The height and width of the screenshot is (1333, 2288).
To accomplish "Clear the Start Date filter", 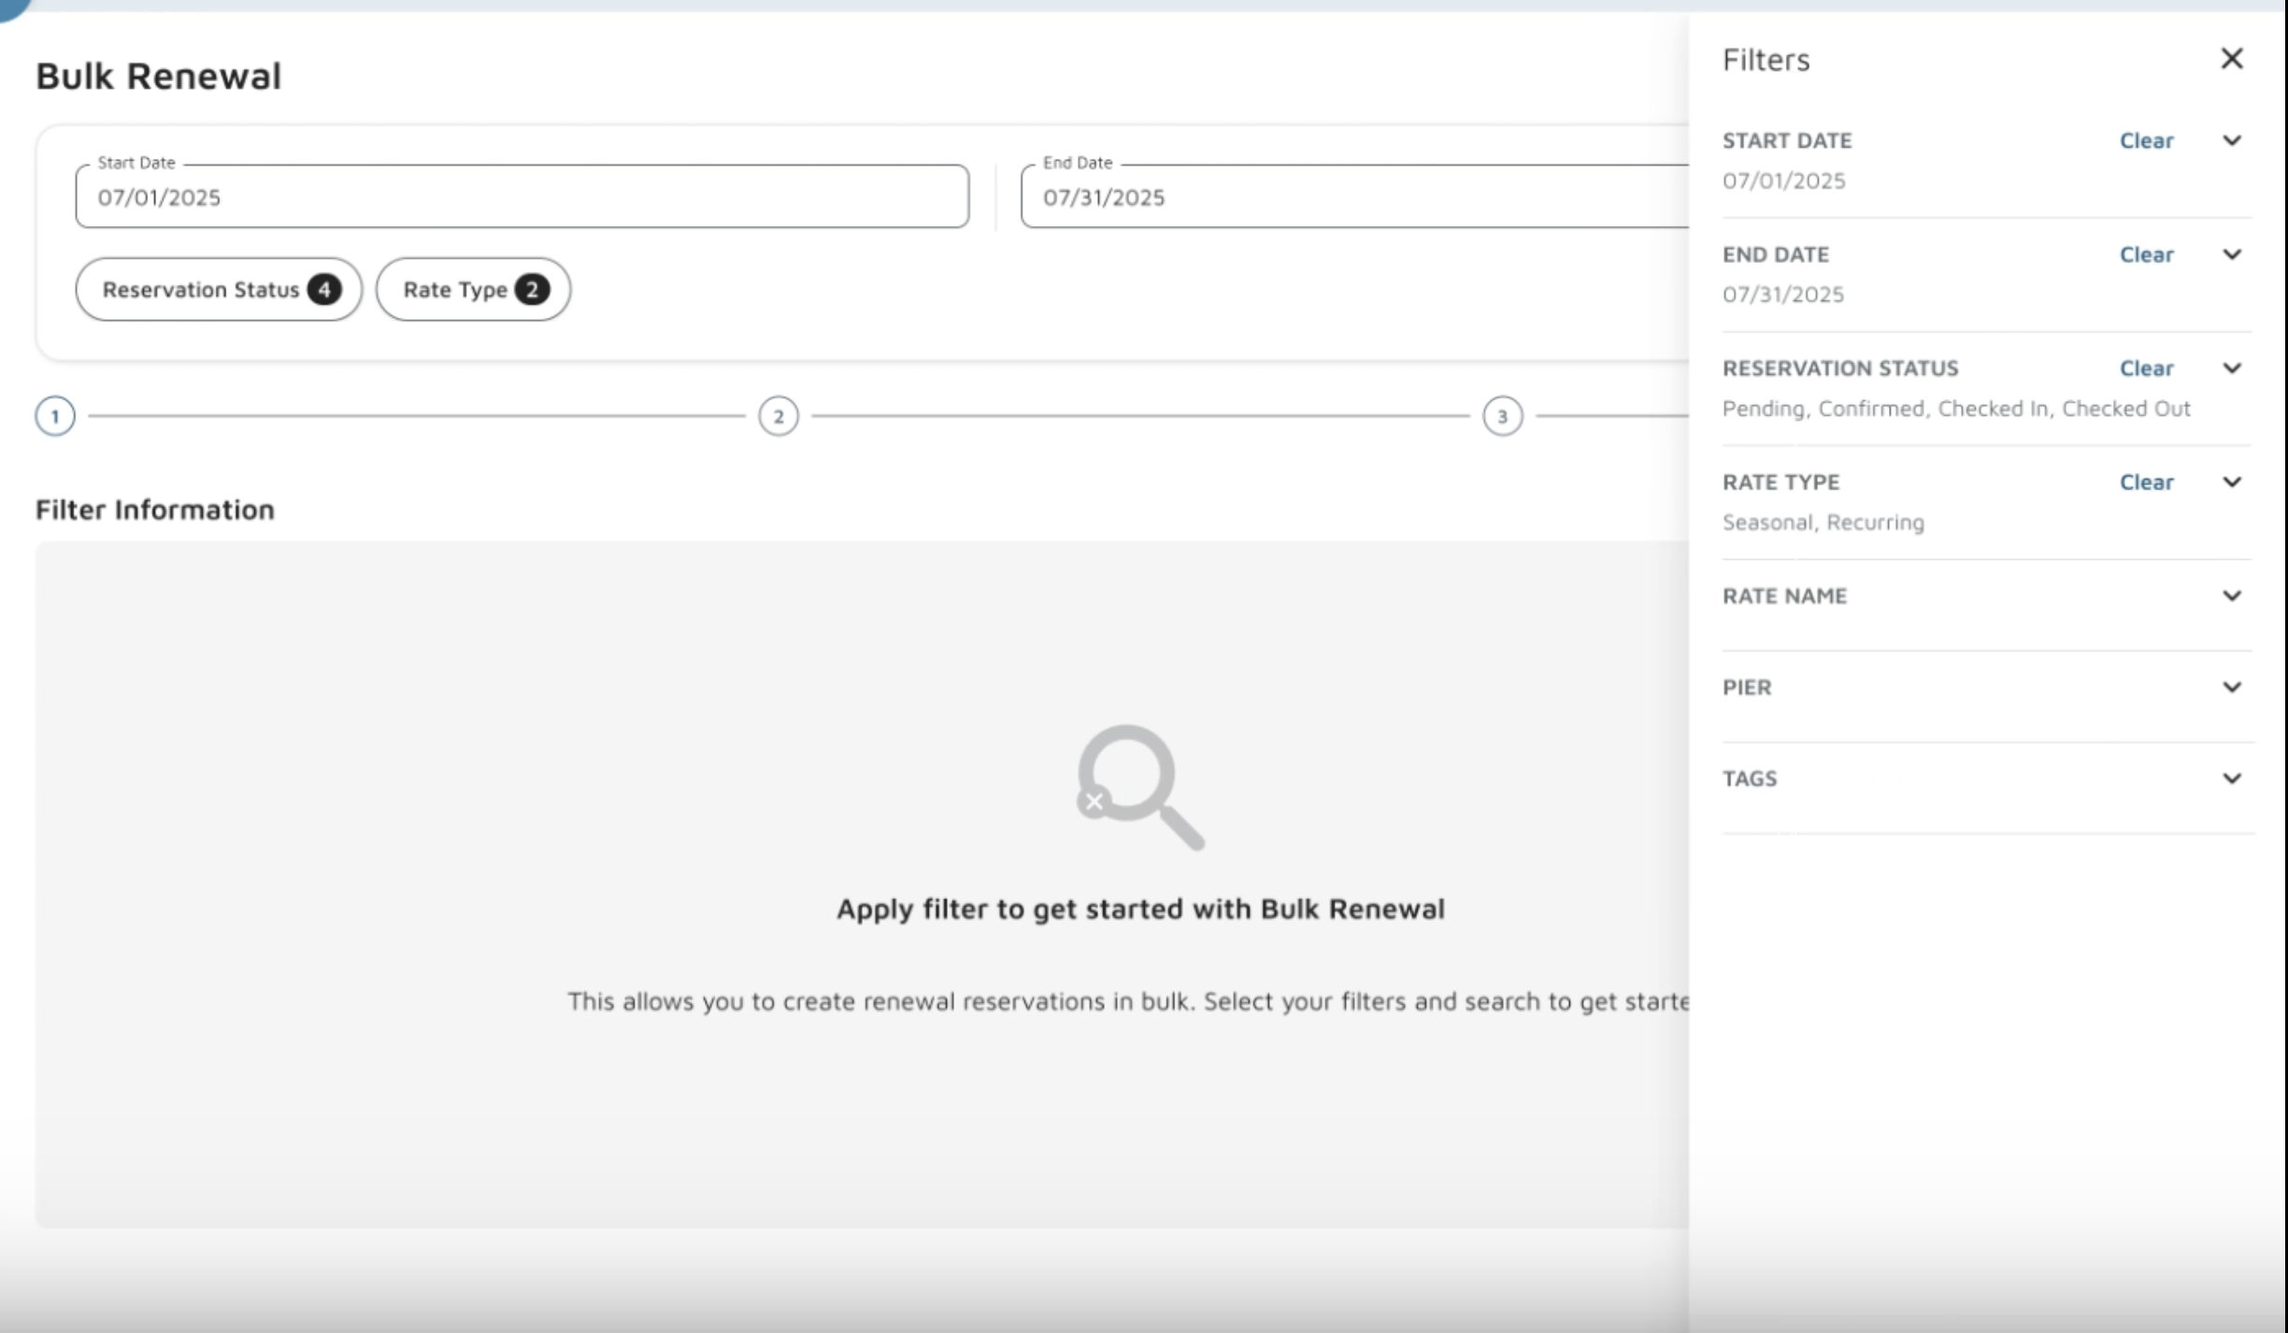I will [2146, 140].
